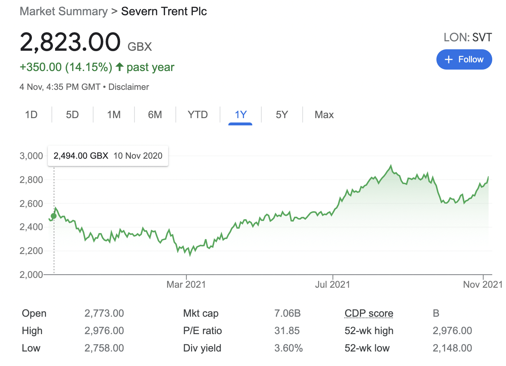Follow Severn Trent stock
Screen dimensions: 506x366
(x=464, y=59)
